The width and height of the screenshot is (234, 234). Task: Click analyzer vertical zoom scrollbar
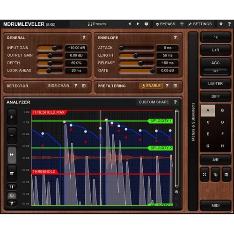[176, 148]
